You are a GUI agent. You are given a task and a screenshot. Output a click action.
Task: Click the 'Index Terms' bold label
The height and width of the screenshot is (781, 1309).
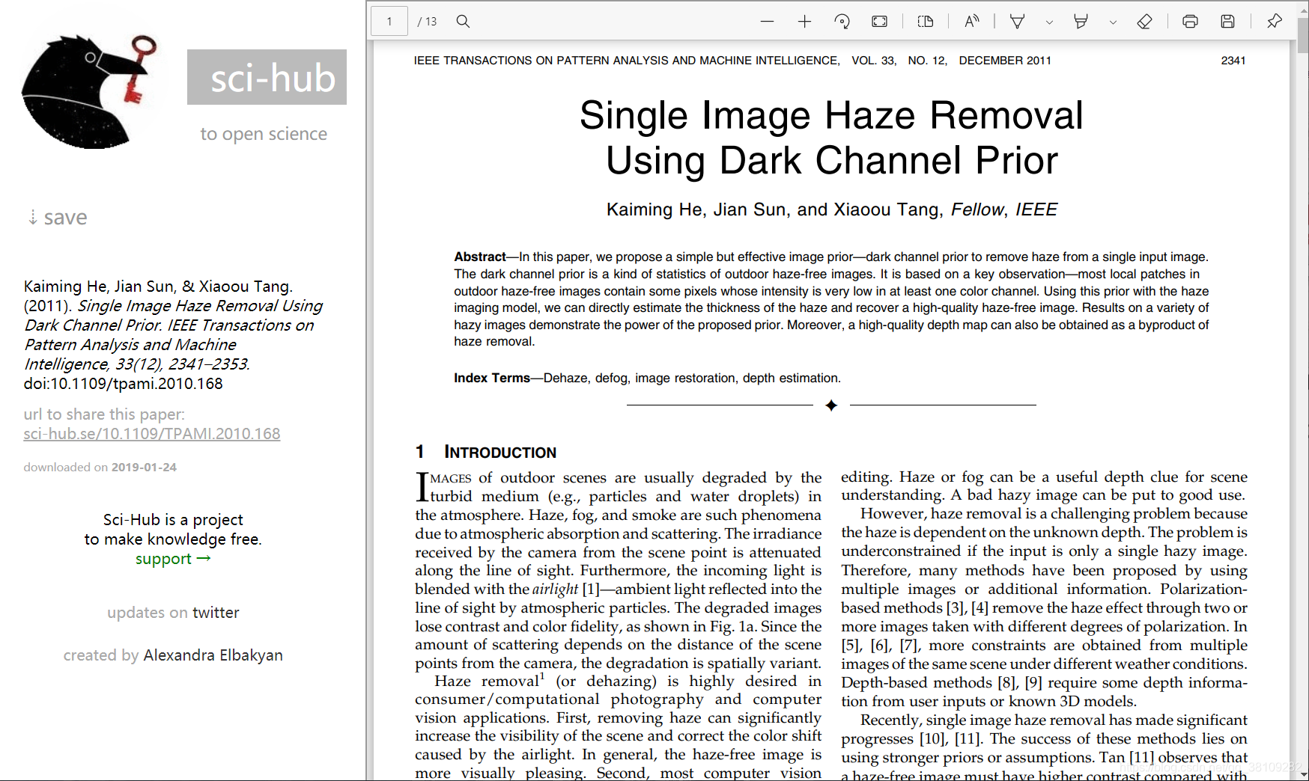(492, 378)
